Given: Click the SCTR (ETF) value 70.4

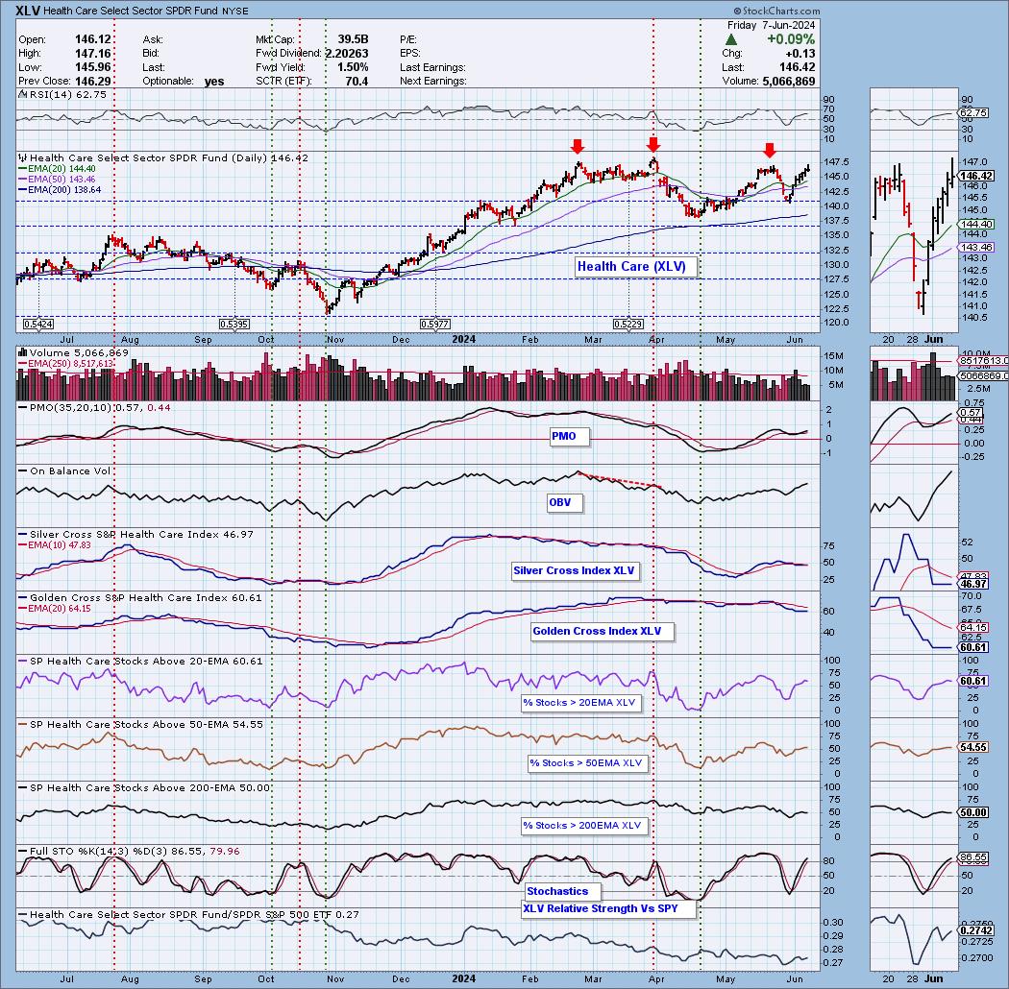Looking at the screenshot, I should (357, 81).
